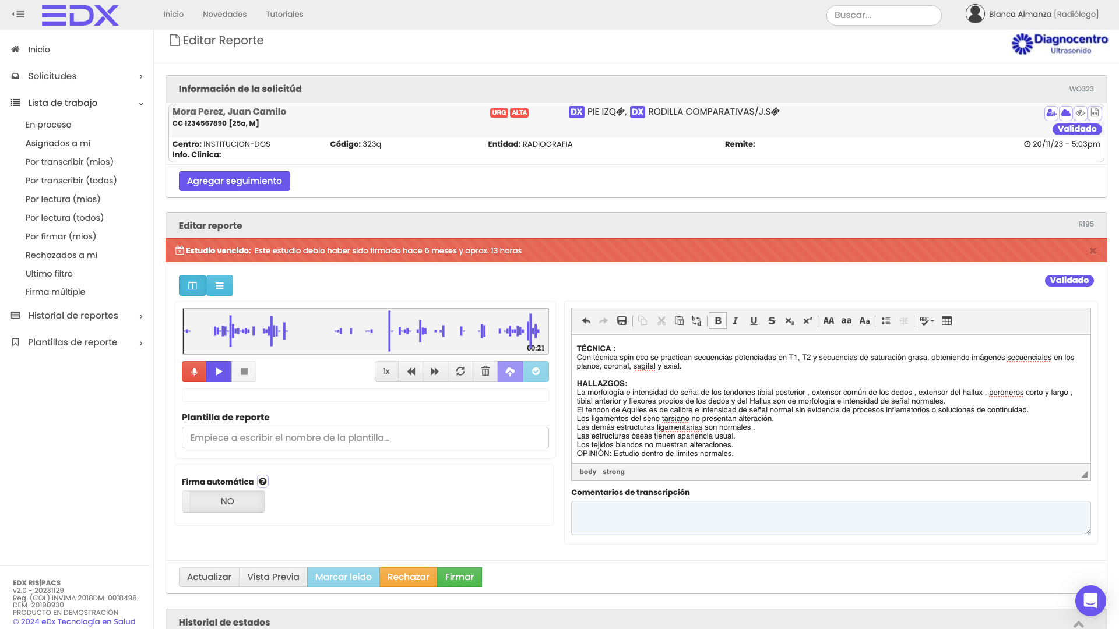The image size is (1119, 629).
Task: Rewind the dictation audio
Action: 411,372
